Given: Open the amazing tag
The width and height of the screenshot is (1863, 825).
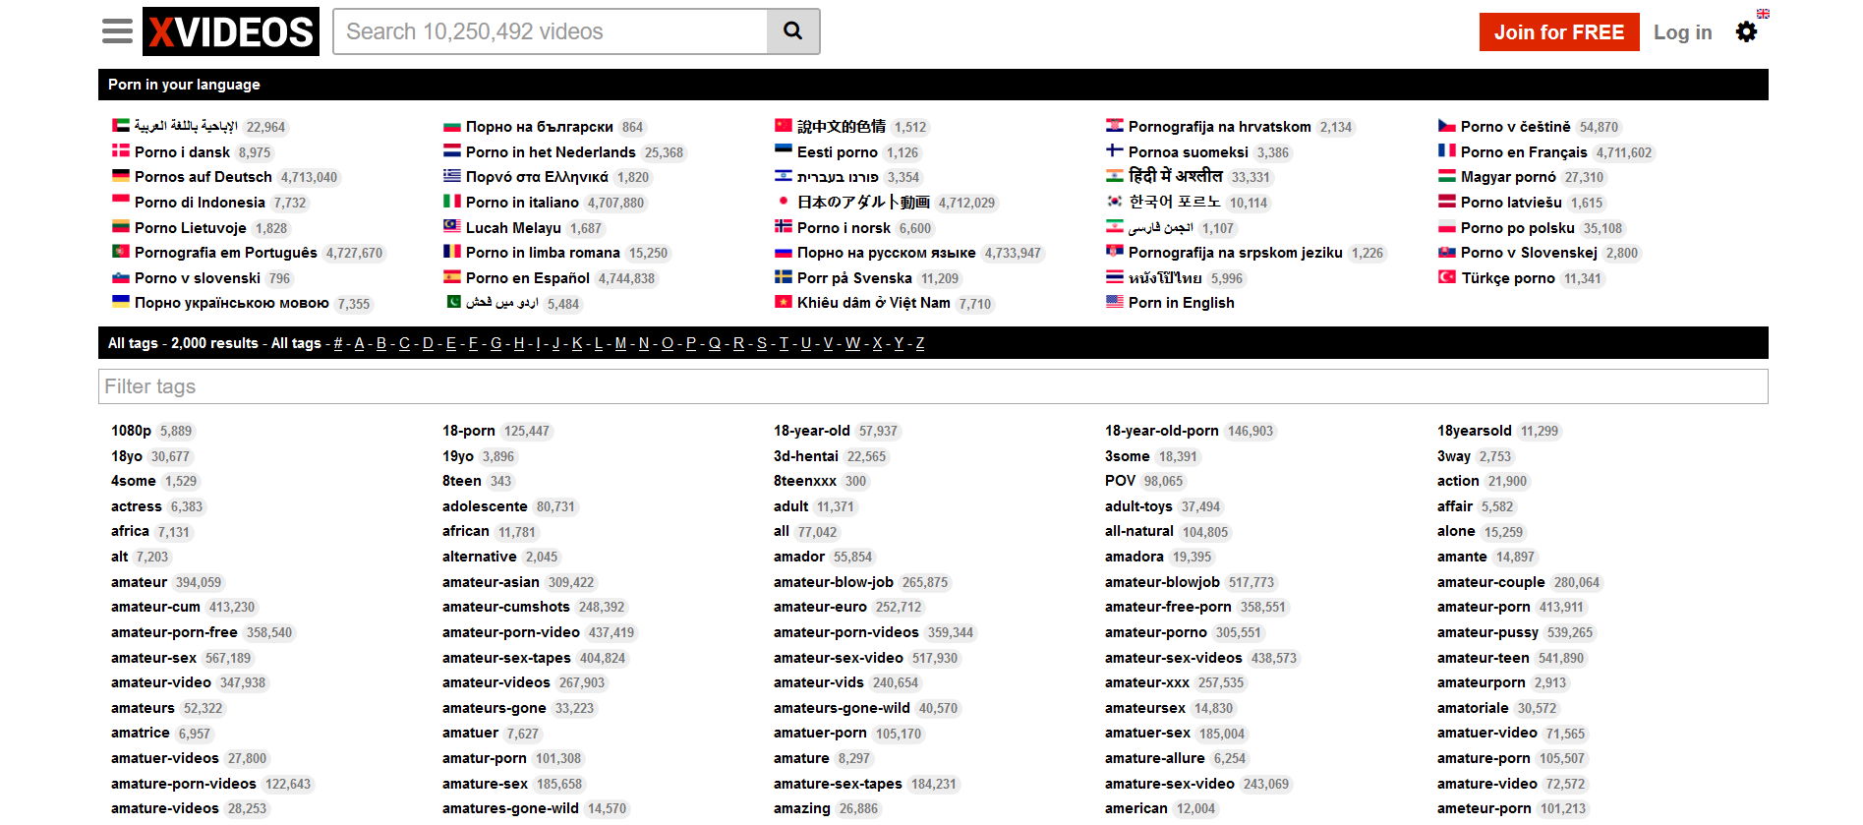Looking at the screenshot, I should [x=802, y=808].
